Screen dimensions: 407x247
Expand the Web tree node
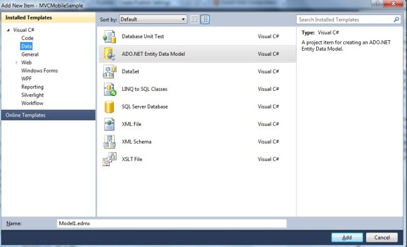tap(16, 63)
